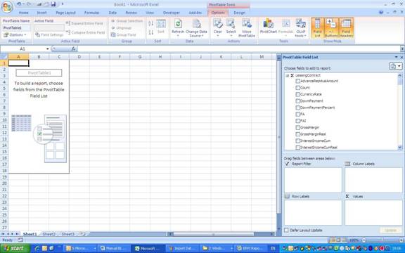The height and width of the screenshot is (253, 405).
Task: Open the Formulas ribbon tab
Action: click(x=91, y=13)
